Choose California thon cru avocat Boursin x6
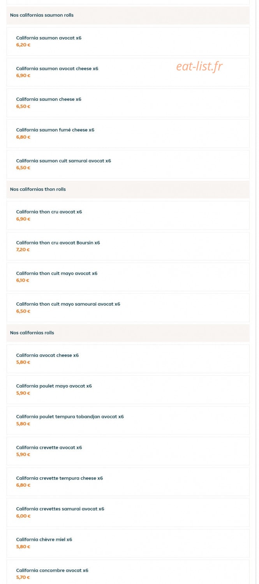The image size is (259, 584). tap(128, 246)
